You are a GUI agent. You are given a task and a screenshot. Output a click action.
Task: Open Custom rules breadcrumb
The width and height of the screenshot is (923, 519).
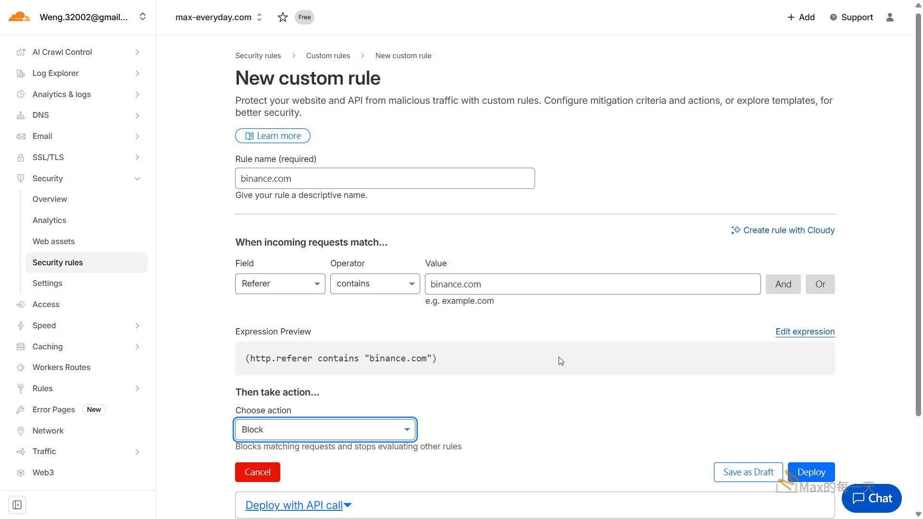(x=328, y=56)
